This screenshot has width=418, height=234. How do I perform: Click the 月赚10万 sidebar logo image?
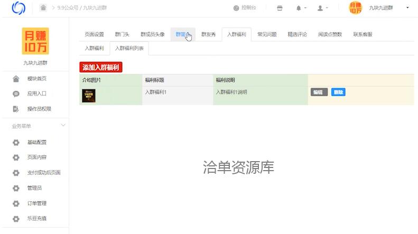(35, 41)
